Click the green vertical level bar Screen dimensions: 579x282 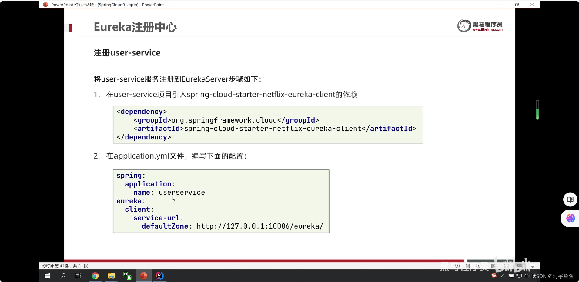(537, 110)
